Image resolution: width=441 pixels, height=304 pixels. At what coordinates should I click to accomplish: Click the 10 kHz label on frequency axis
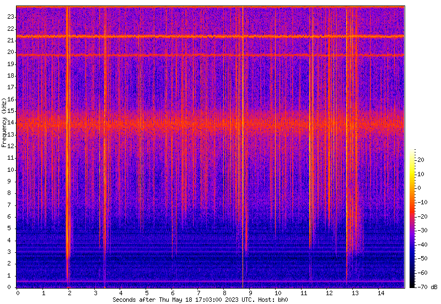point(11,170)
